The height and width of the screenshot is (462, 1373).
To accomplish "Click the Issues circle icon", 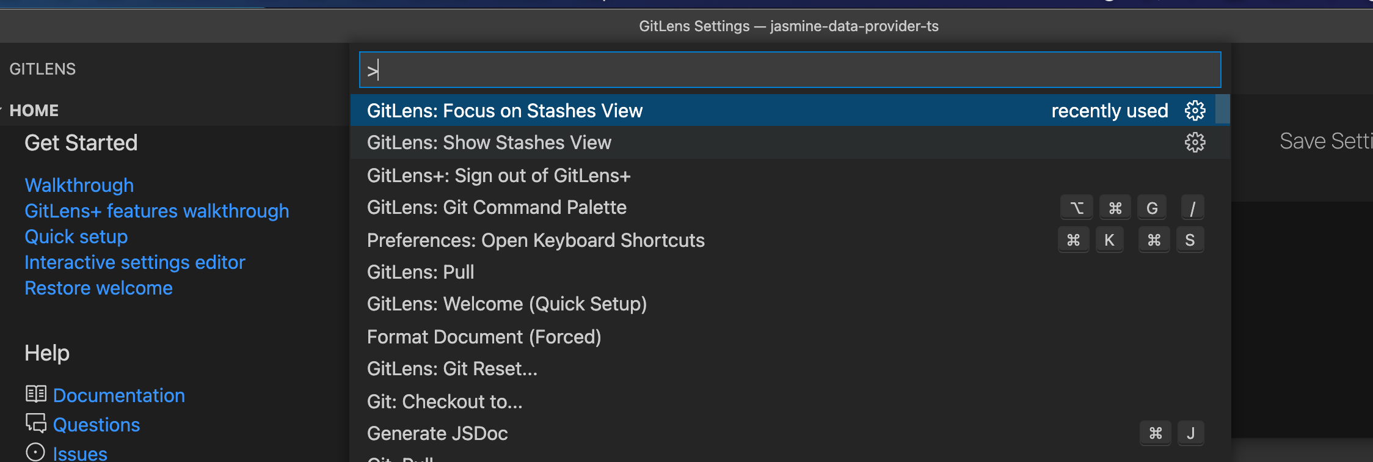I will tap(35, 452).
